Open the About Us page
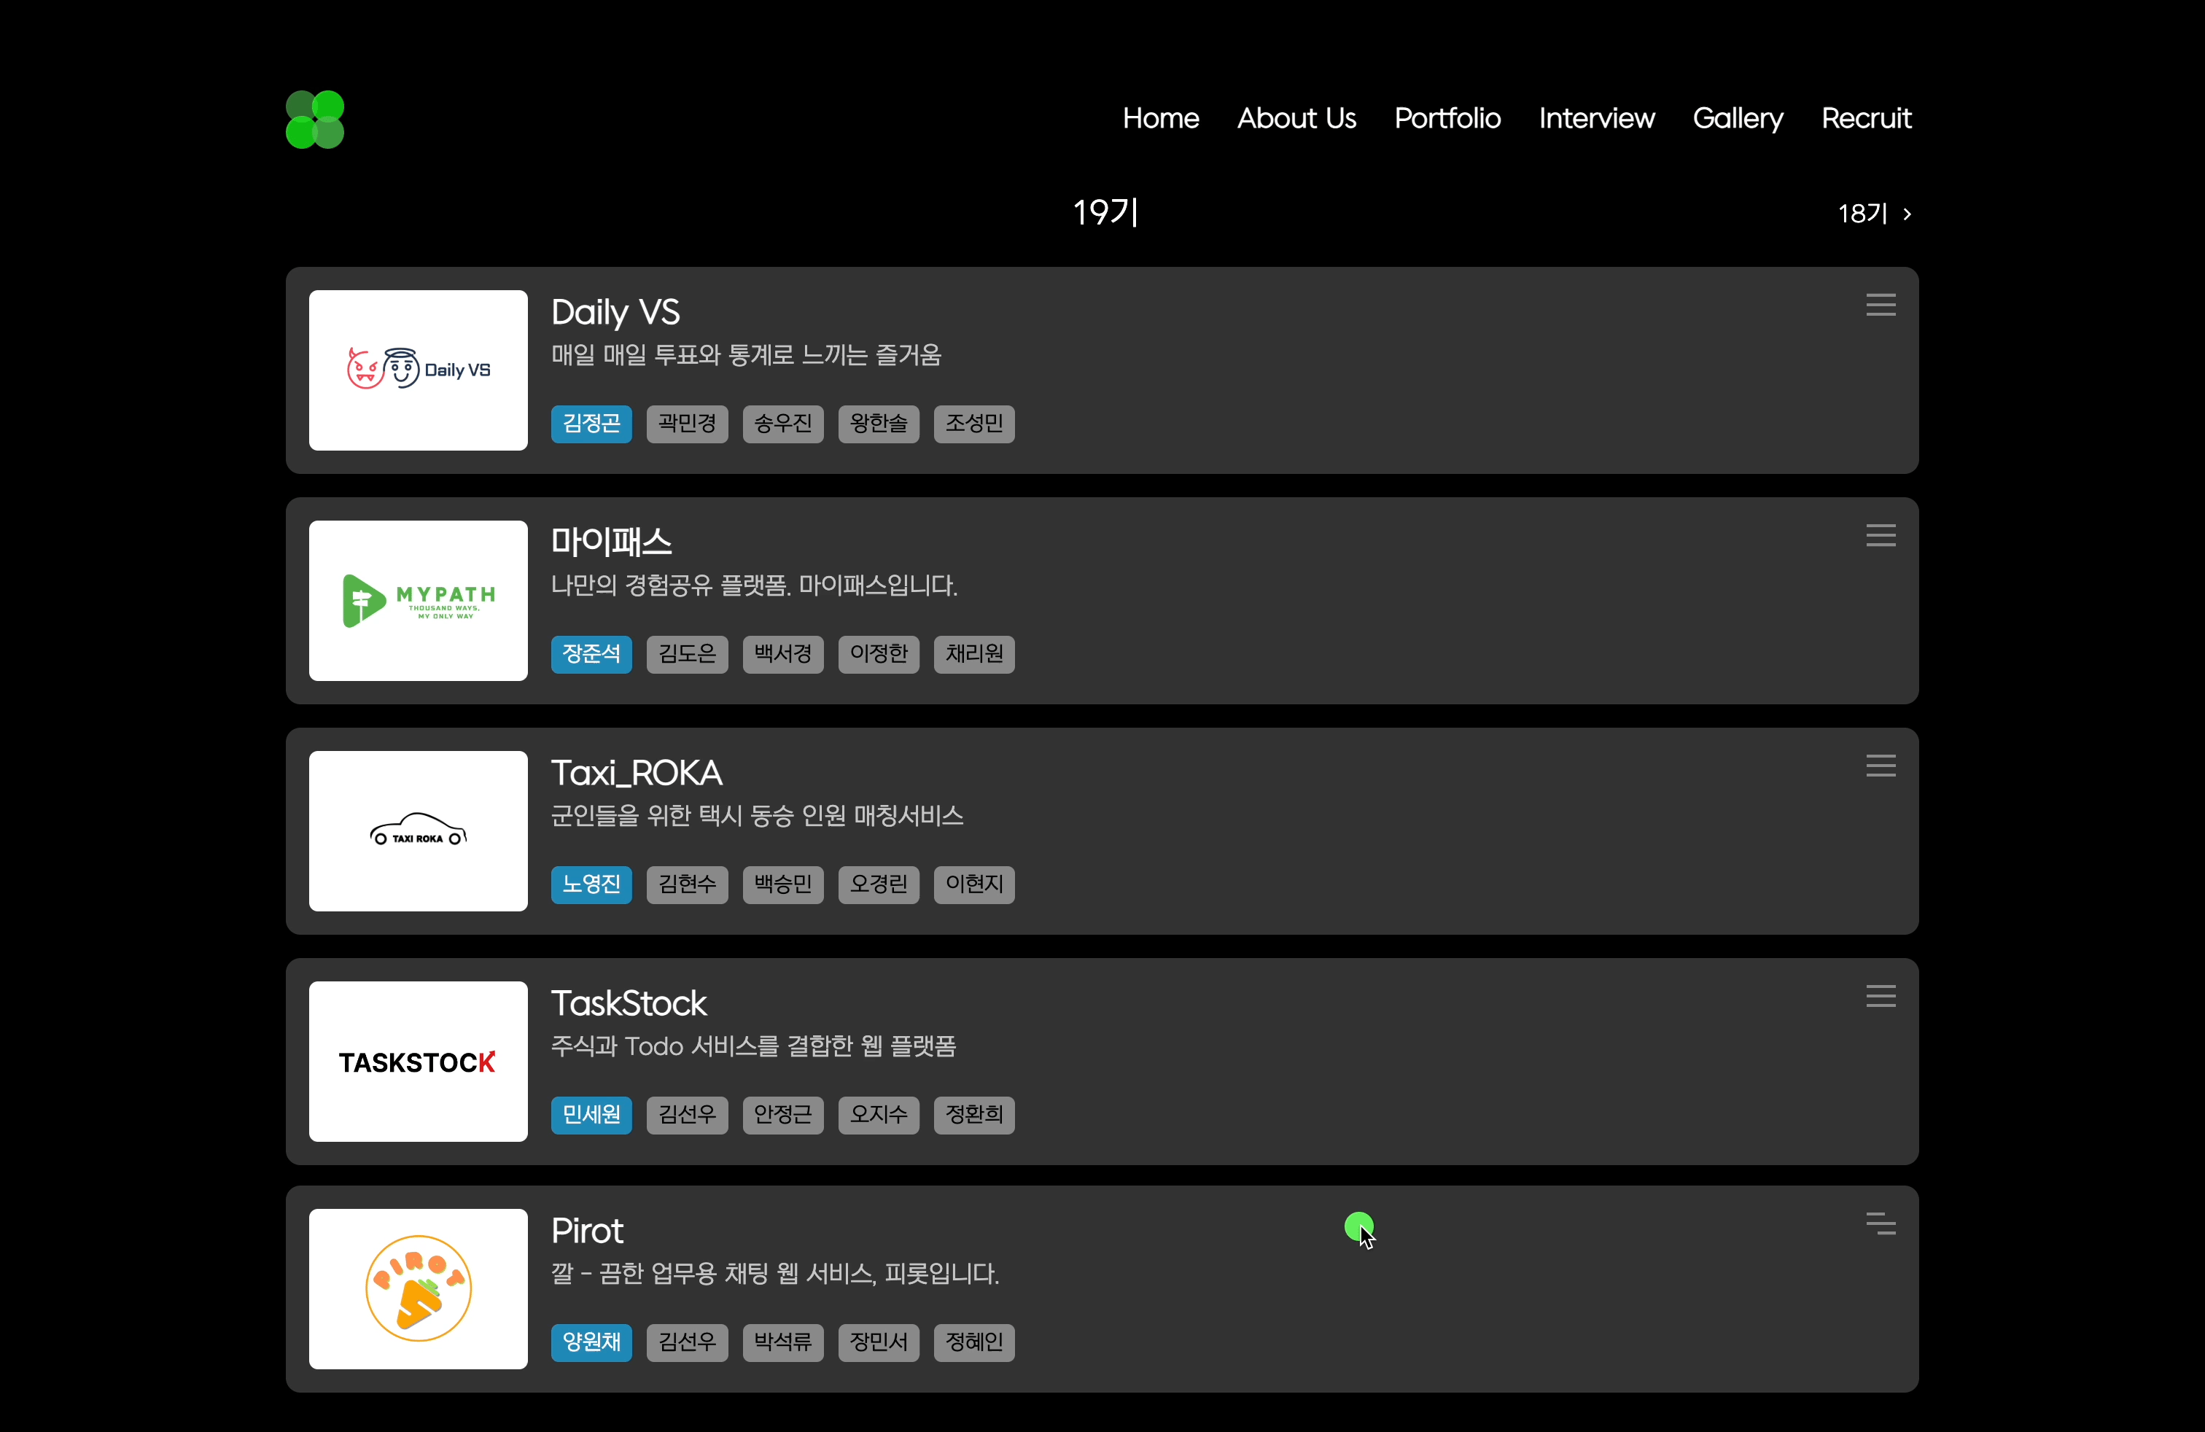The width and height of the screenshot is (2205, 1432). click(x=1297, y=119)
